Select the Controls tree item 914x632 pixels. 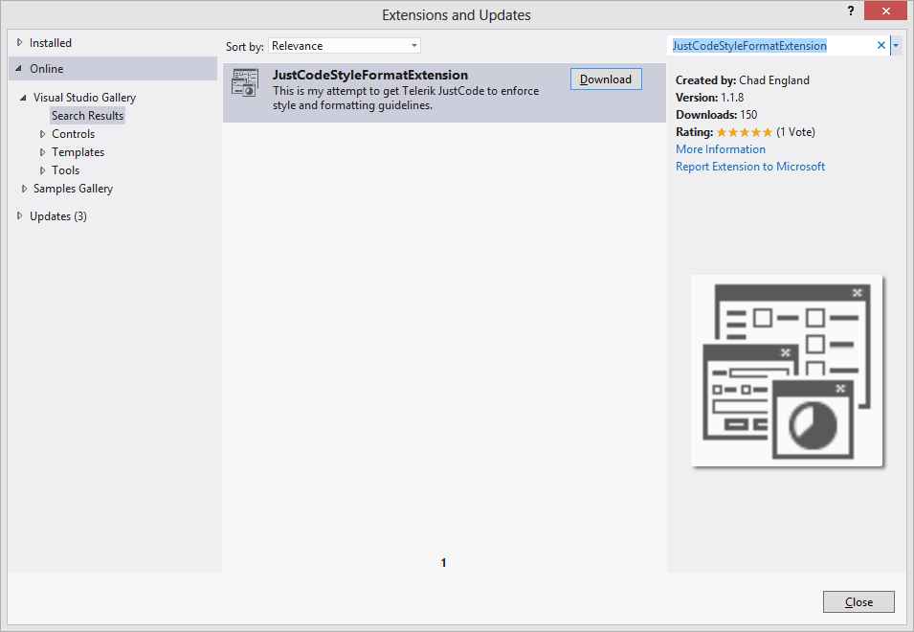tap(73, 134)
